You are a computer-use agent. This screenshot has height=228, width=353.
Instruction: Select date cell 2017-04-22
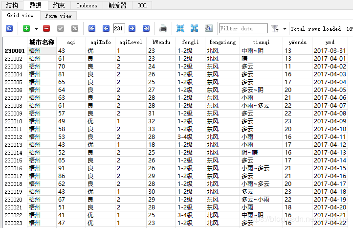(x=330, y=223)
